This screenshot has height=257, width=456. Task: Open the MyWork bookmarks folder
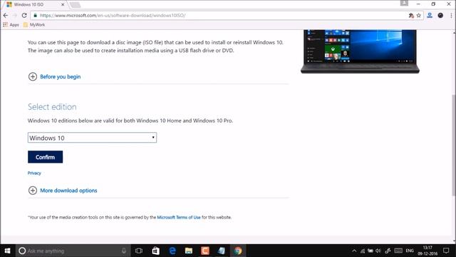click(34, 25)
